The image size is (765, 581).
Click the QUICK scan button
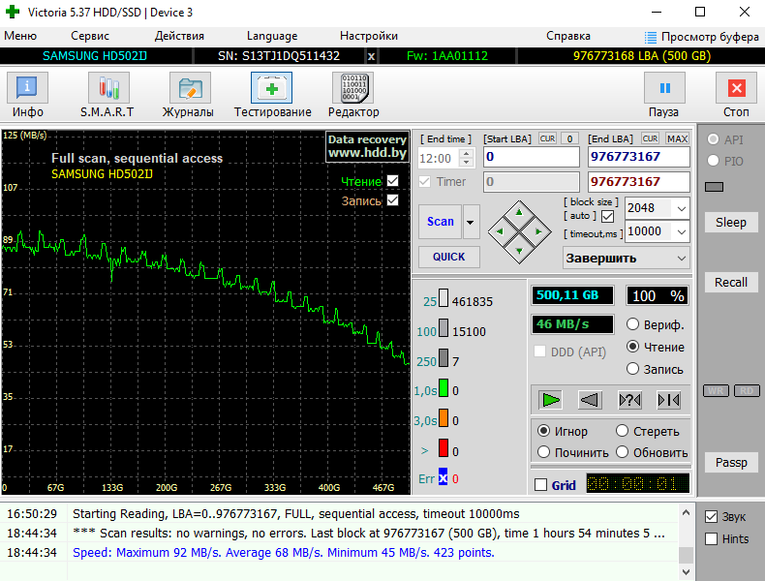pos(448,257)
